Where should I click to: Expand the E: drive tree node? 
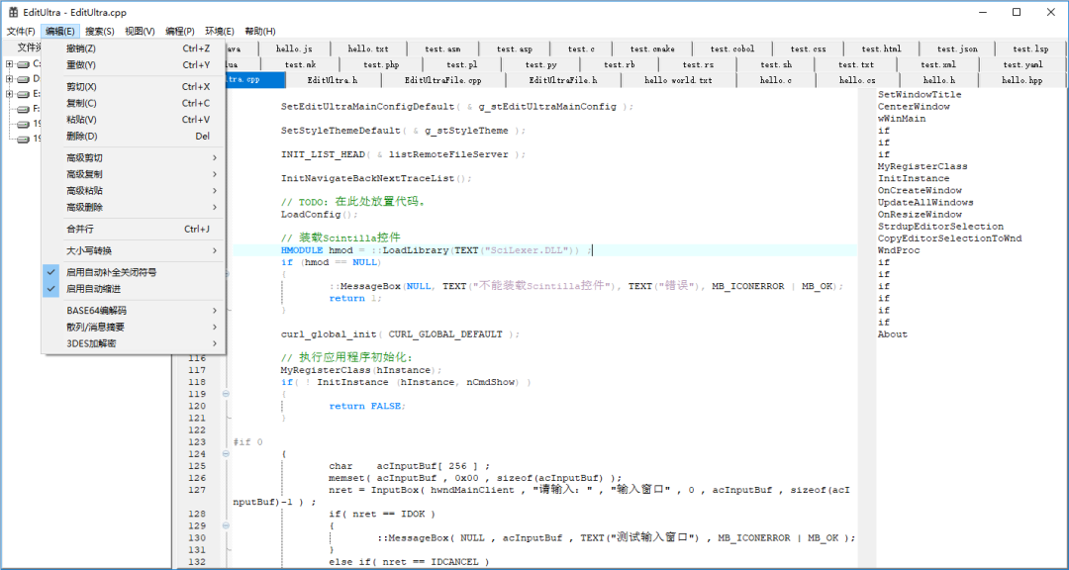click(9, 94)
